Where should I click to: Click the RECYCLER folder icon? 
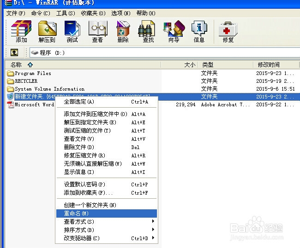(x=11, y=81)
